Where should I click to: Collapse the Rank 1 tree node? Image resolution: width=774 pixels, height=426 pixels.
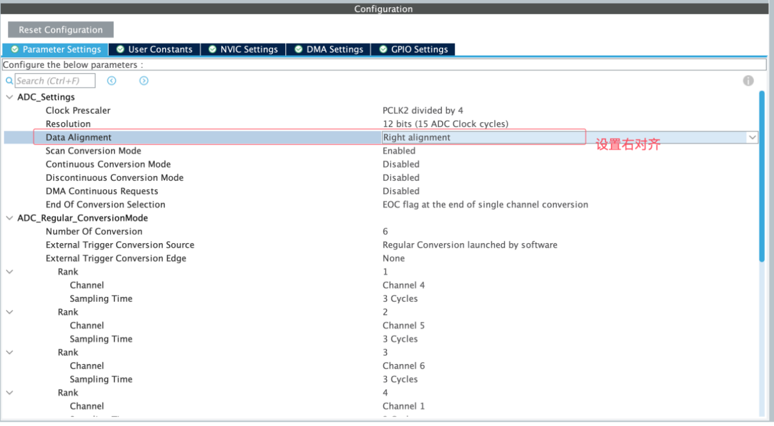tap(9, 272)
